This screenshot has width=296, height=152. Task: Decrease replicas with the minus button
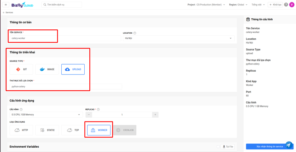pyautogui.click(x=89, y=115)
